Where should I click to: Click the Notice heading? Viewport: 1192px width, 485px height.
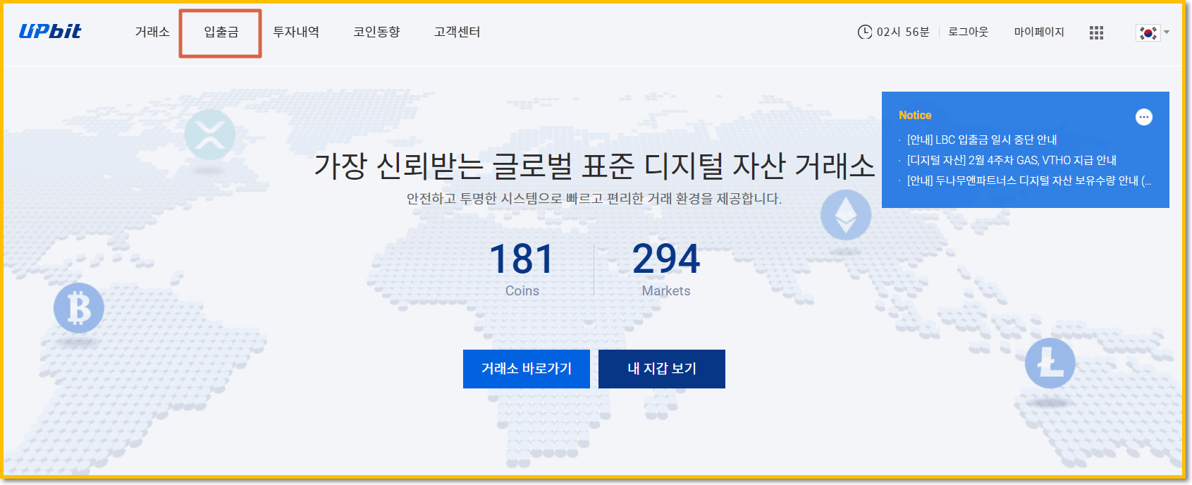[x=915, y=115]
